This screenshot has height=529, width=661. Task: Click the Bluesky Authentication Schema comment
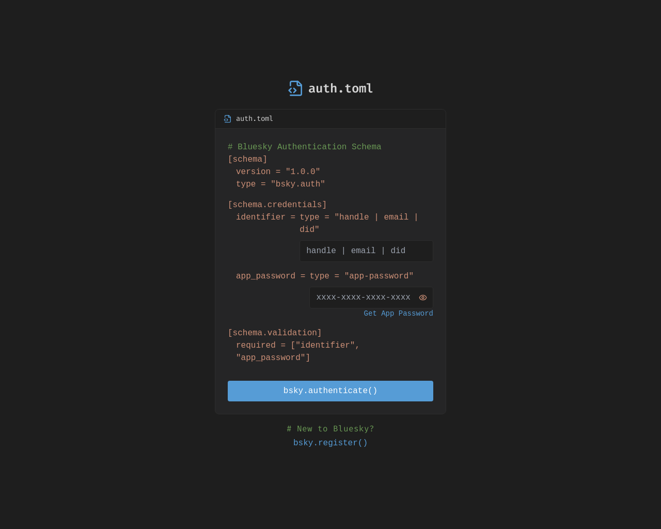305,147
